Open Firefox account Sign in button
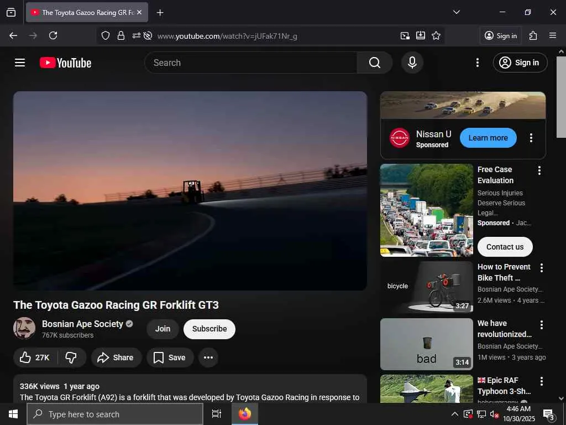566x425 pixels. [501, 35]
